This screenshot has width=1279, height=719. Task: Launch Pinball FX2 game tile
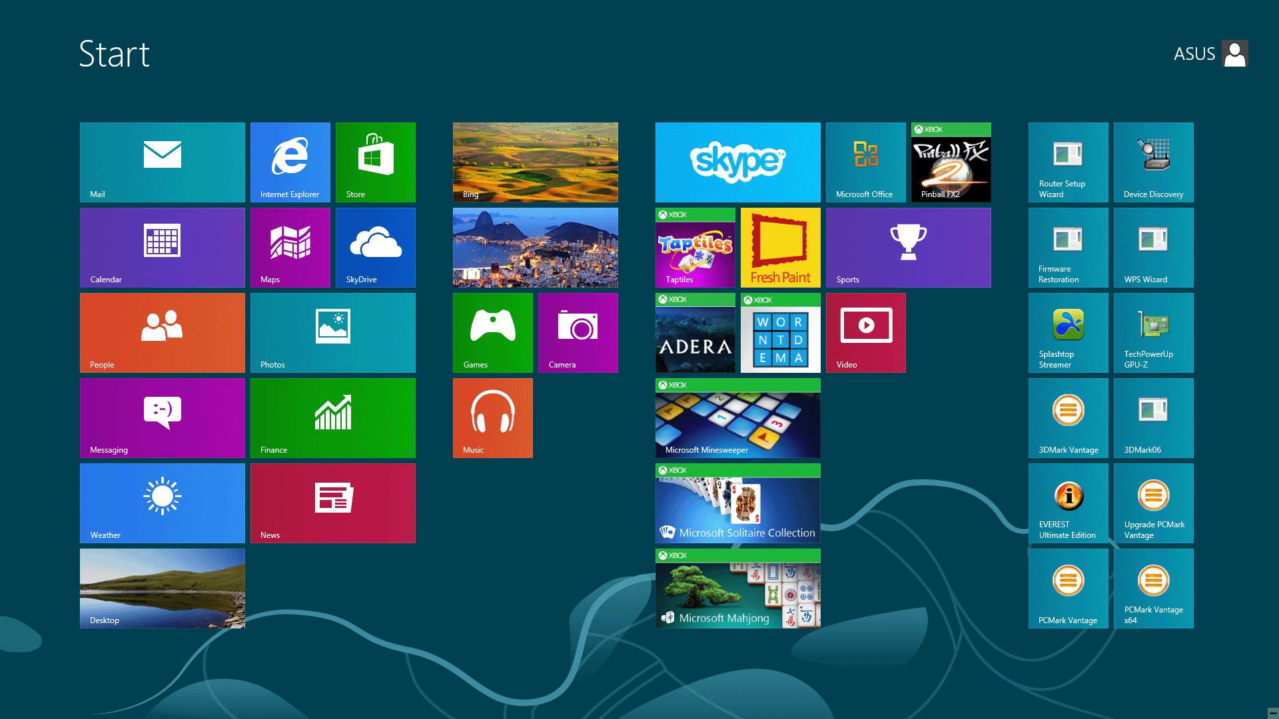click(x=951, y=162)
